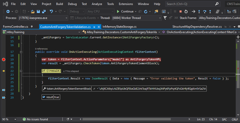Click the diagnostic tools home-window icon
This screenshot has width=240, height=123.
coord(164,11)
